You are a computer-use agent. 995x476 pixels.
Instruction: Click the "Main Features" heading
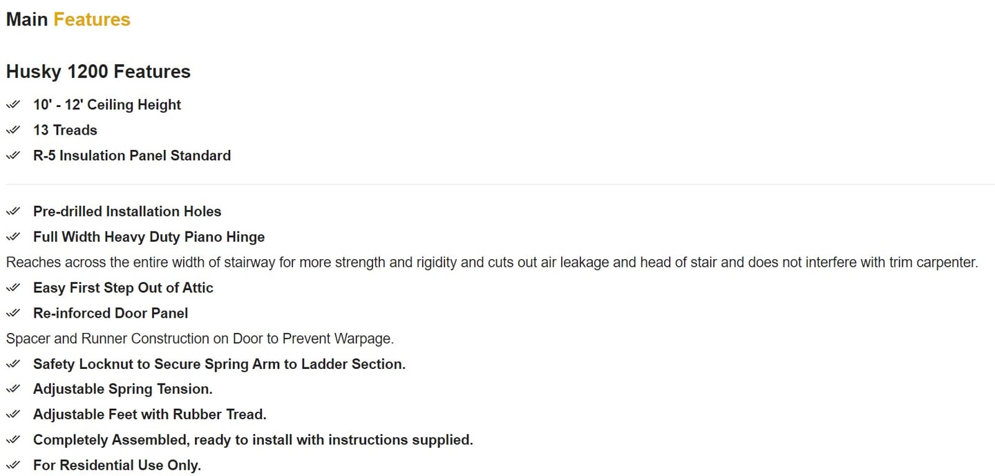coord(68,19)
